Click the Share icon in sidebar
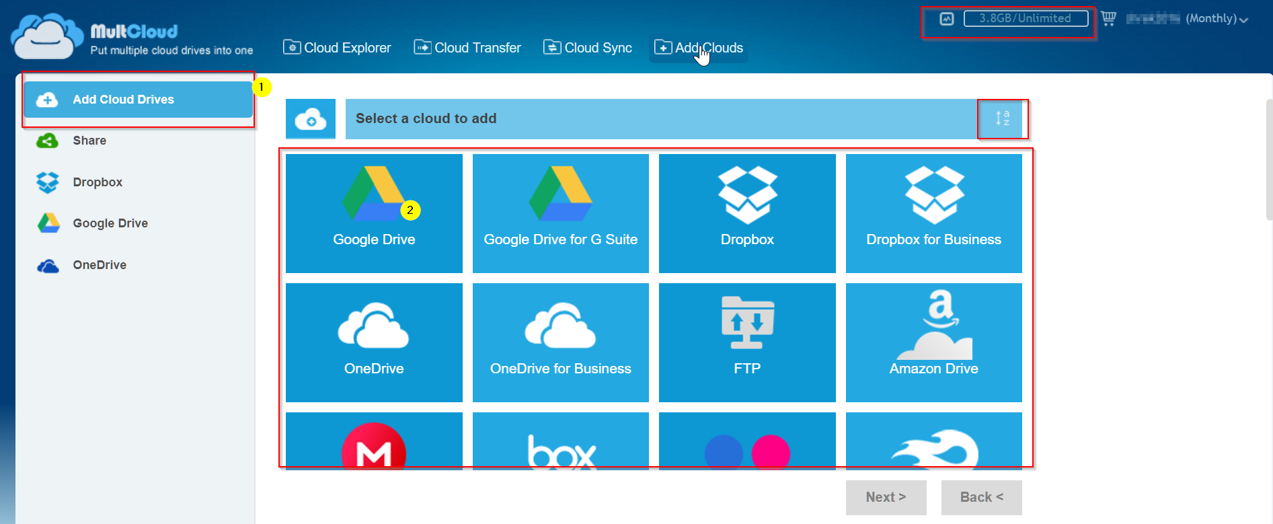This screenshot has height=524, width=1273. coord(47,141)
